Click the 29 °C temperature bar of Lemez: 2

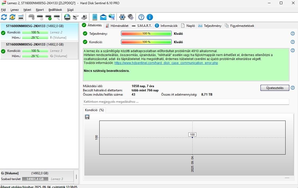35,37
